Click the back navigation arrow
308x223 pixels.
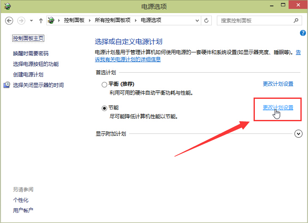[9, 20]
